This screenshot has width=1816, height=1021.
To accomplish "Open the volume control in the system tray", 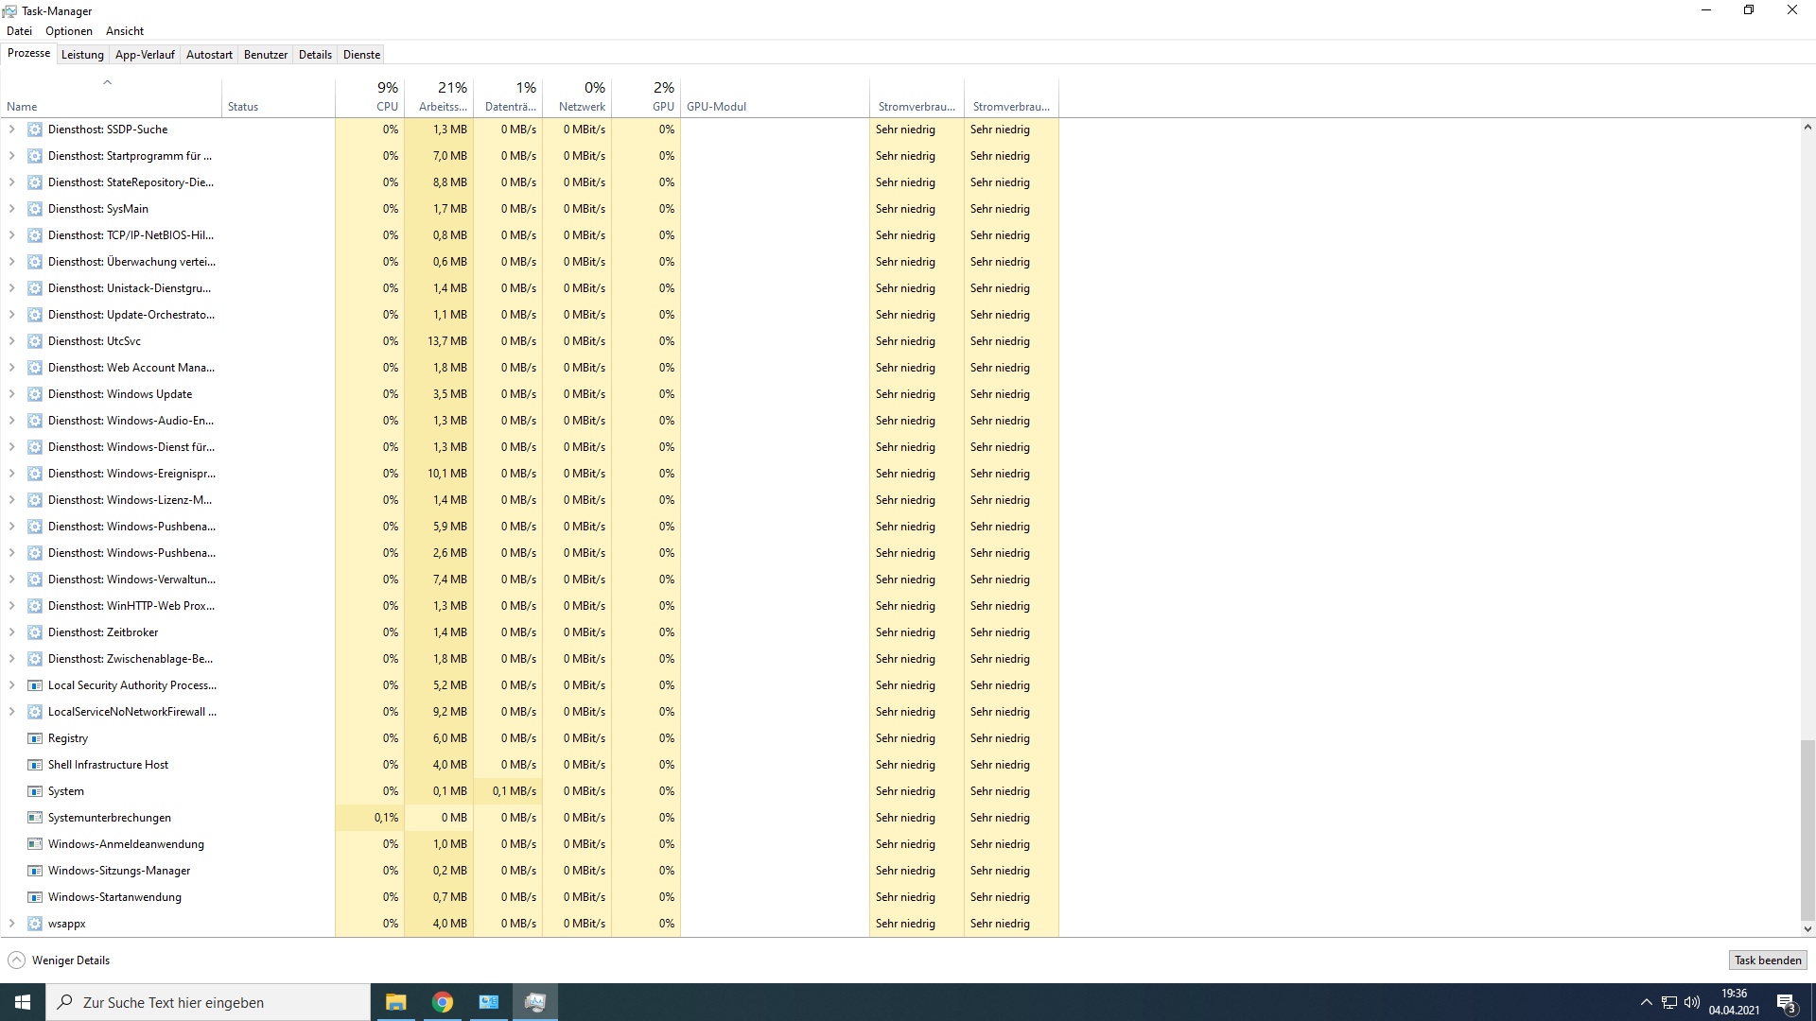I will click(1692, 1001).
